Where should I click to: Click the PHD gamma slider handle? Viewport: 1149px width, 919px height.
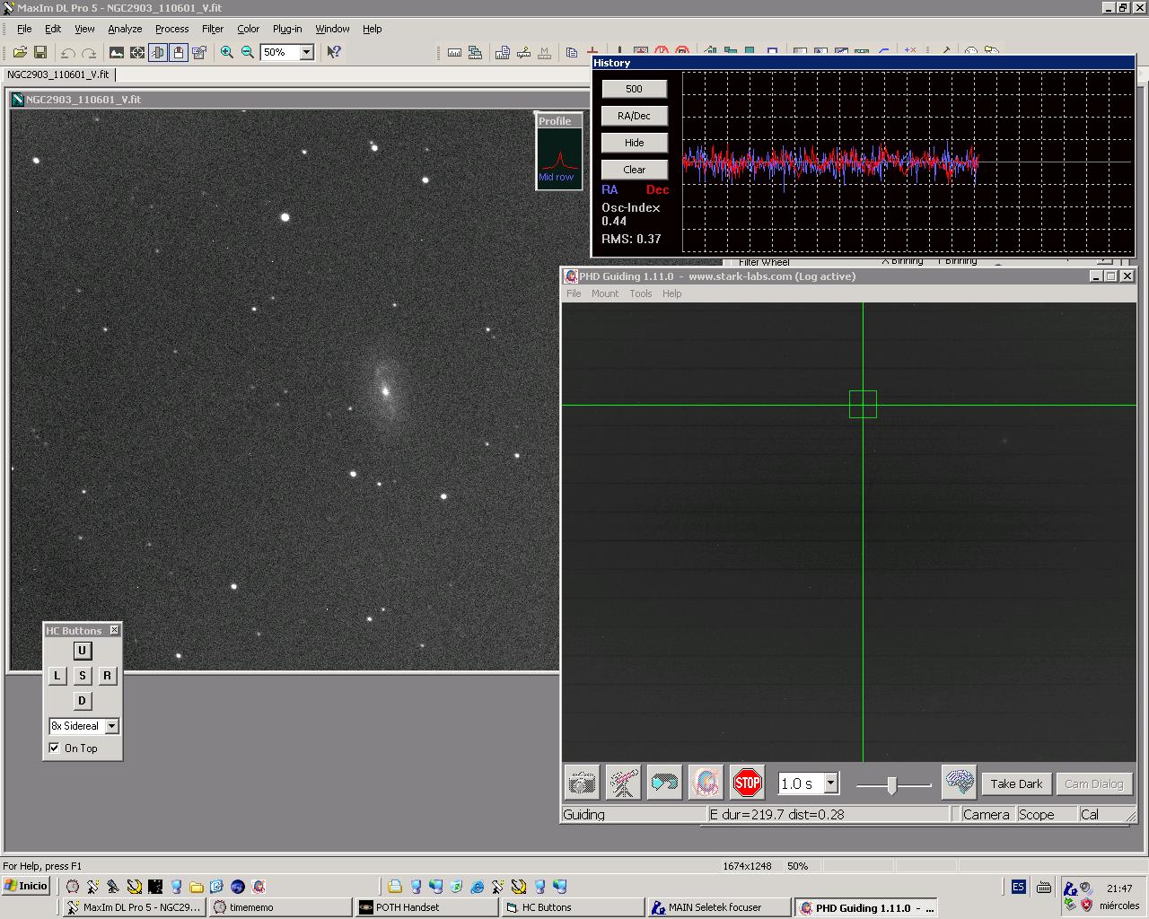(891, 786)
